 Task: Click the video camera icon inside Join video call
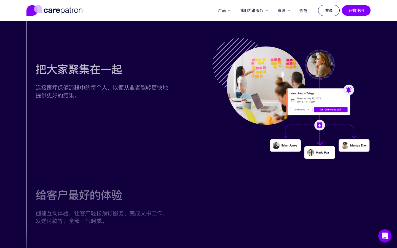tap(322, 109)
